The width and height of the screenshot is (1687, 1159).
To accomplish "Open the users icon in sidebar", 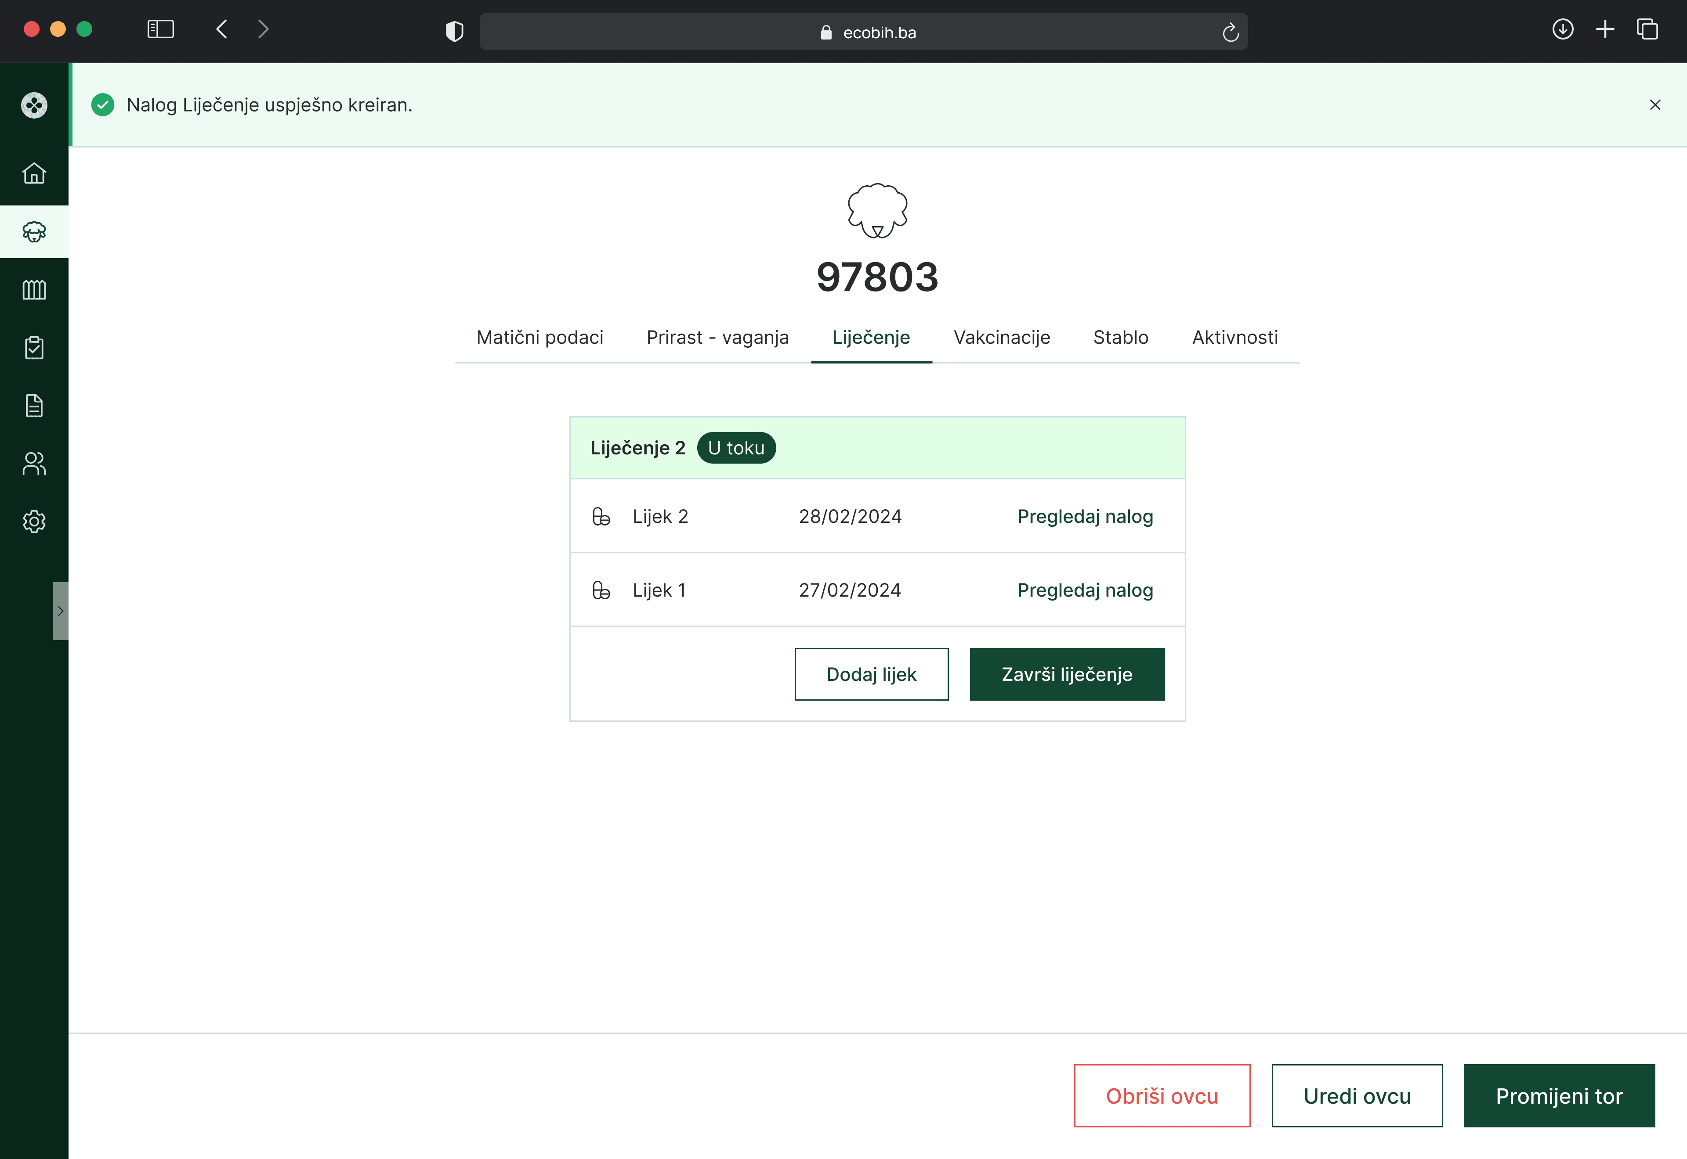I will (34, 463).
